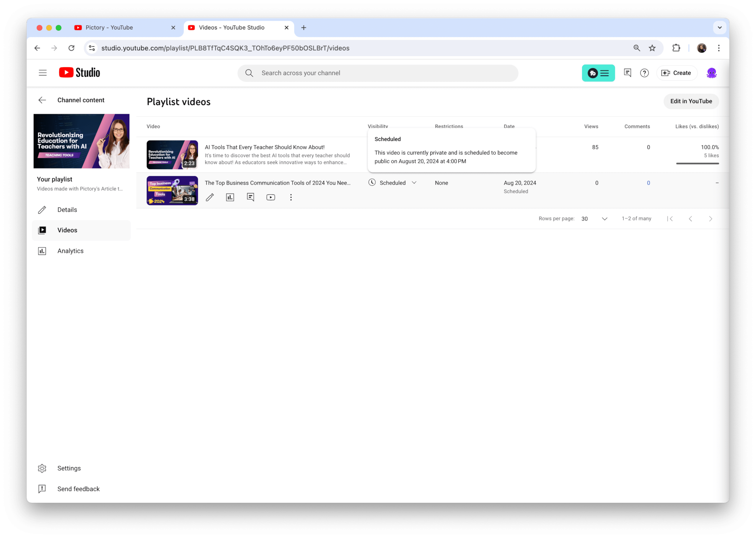Open comments icon for Business Communication video

[x=250, y=197]
